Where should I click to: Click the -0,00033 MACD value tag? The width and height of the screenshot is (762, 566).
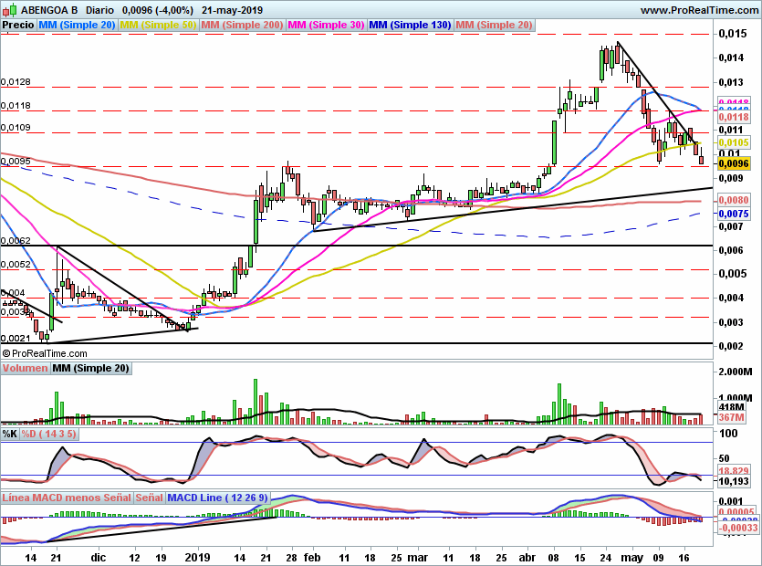tap(737, 528)
